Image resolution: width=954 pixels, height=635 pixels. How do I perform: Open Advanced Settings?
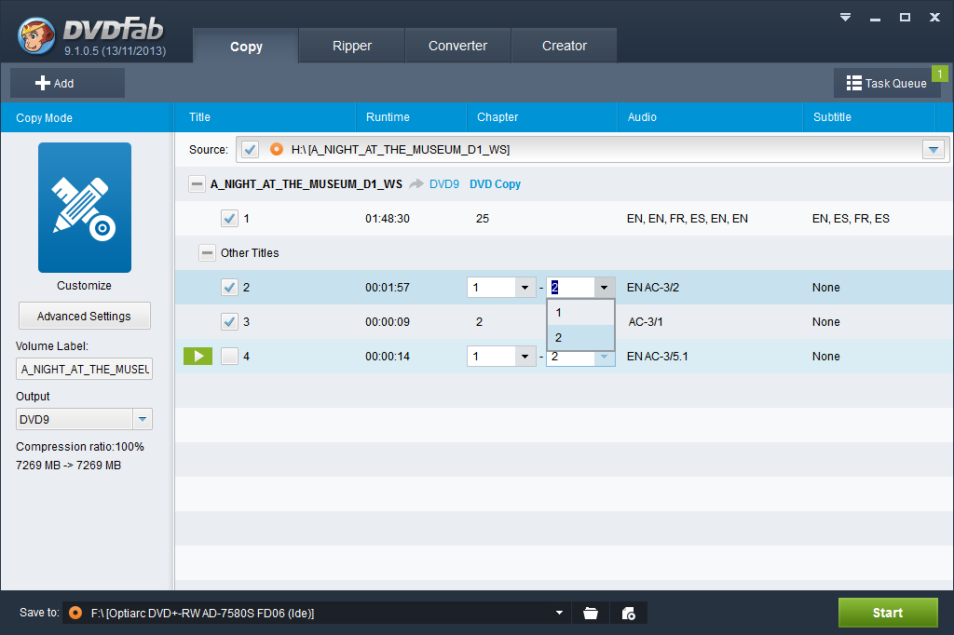(84, 316)
